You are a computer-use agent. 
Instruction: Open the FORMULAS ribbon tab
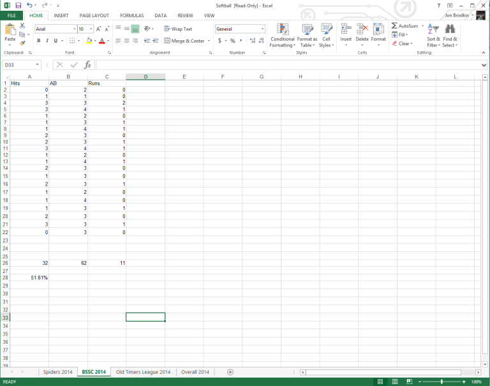coord(131,15)
